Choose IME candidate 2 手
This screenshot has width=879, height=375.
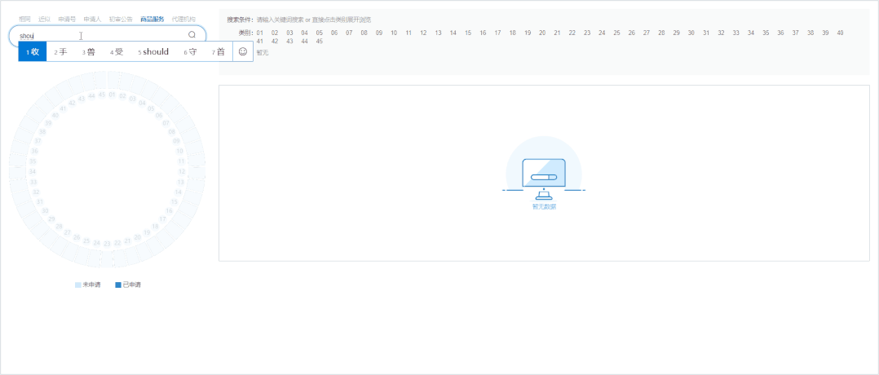[60, 51]
